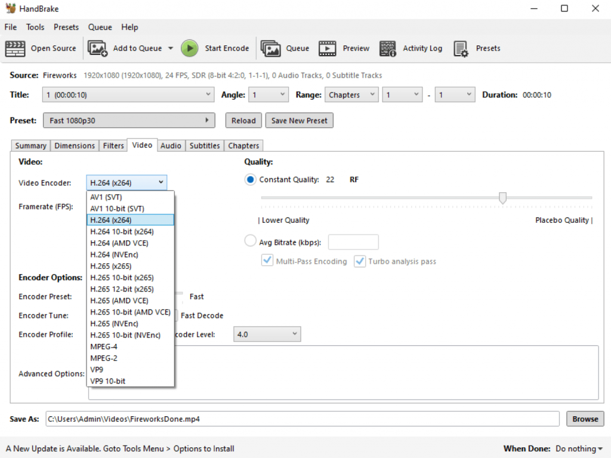Viewport: 611px width, 458px height.
Task: Click the Save New Preset button
Action: coord(299,121)
